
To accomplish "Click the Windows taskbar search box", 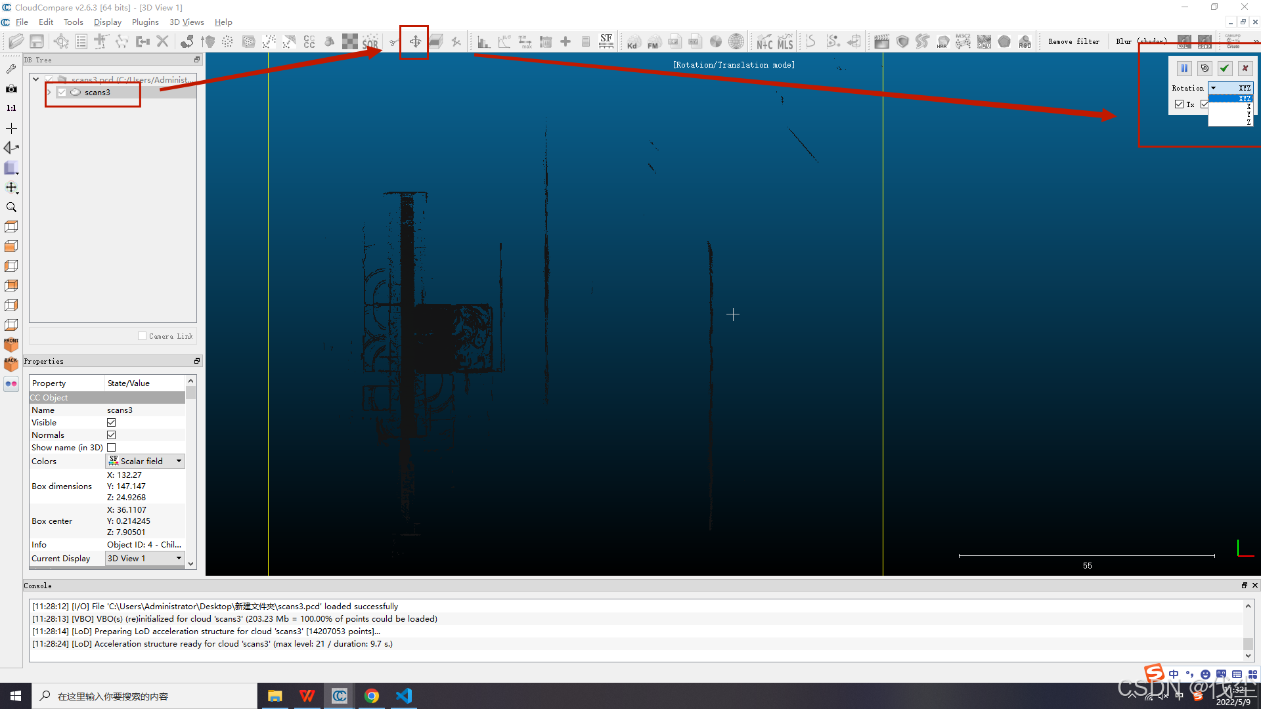I will [x=144, y=696].
